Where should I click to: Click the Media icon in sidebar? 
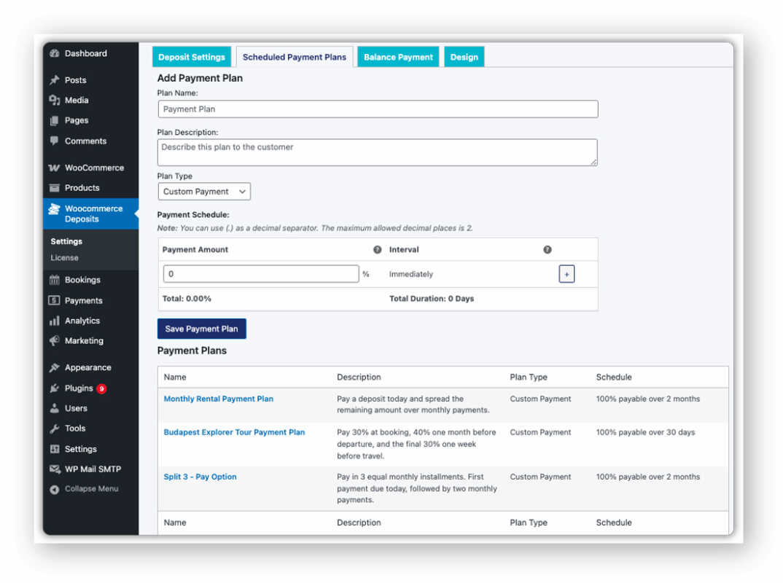tap(55, 101)
